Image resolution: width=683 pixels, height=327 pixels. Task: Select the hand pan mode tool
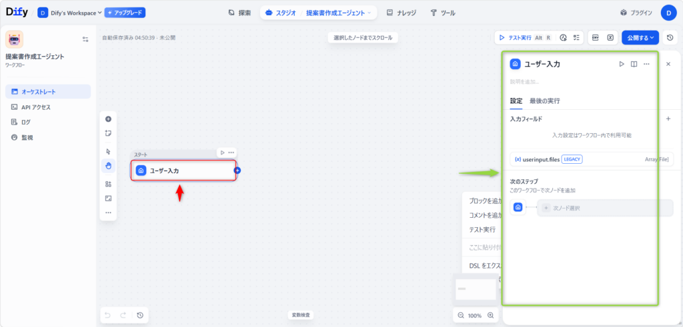pos(108,165)
